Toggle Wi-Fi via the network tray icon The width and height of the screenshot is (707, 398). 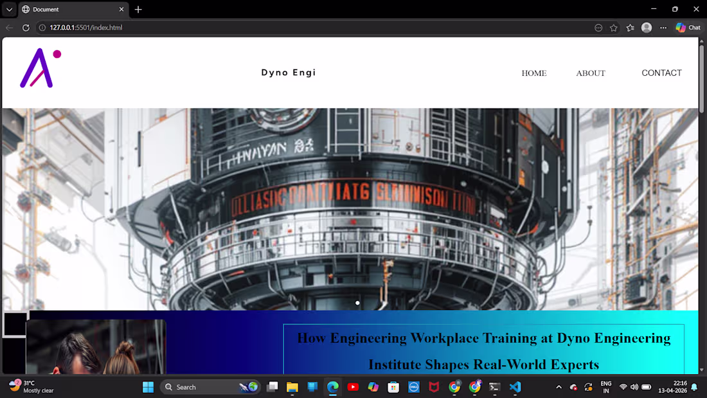(623, 386)
